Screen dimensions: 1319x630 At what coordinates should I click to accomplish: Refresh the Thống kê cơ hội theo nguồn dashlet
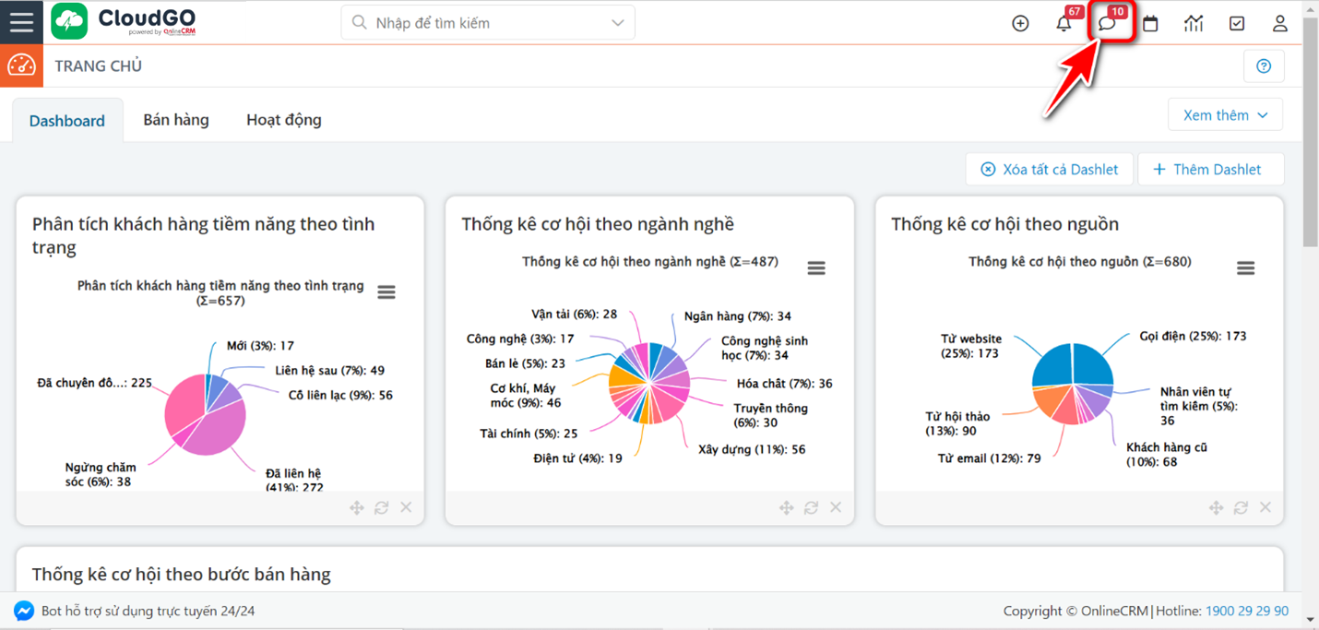pos(1241,507)
